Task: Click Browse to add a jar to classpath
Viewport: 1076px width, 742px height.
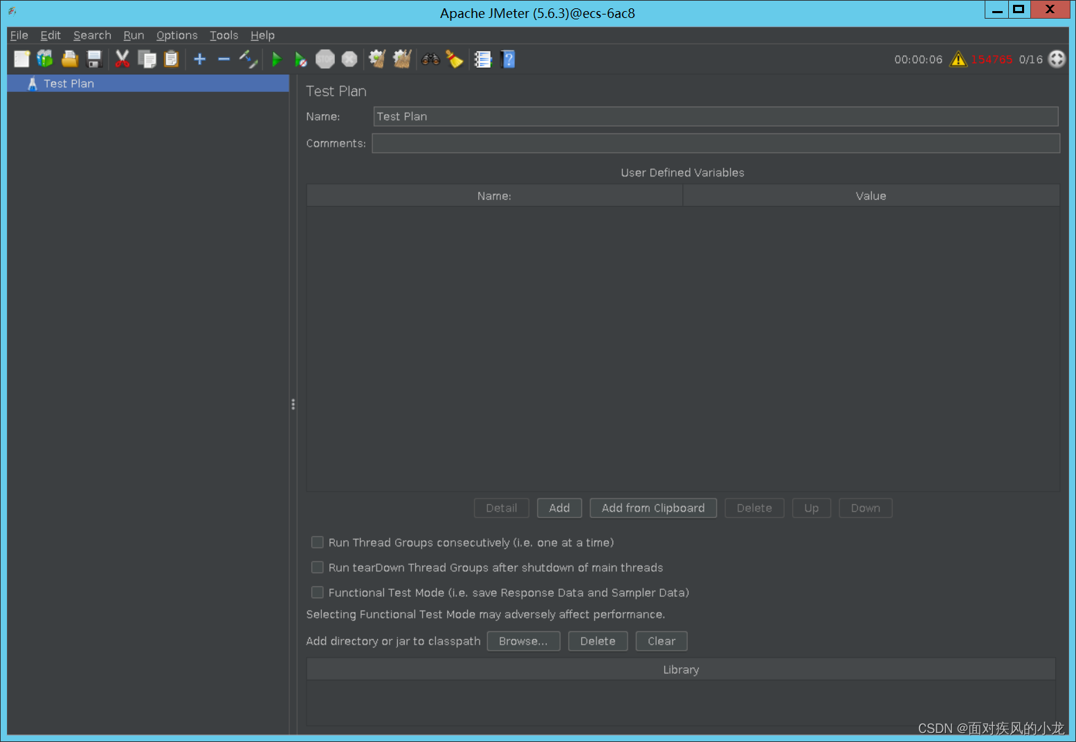Action: tap(523, 641)
